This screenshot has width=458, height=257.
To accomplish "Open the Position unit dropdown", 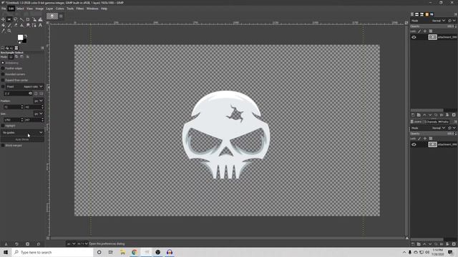I will [x=38, y=101].
